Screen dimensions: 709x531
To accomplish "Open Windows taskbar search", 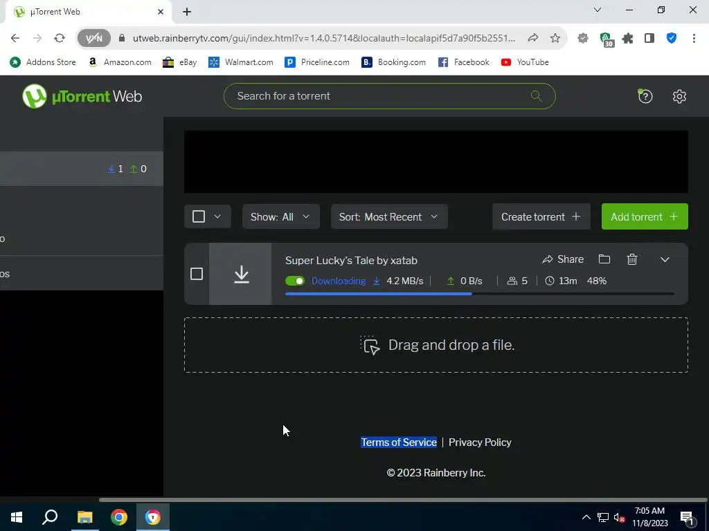I will click(x=50, y=517).
